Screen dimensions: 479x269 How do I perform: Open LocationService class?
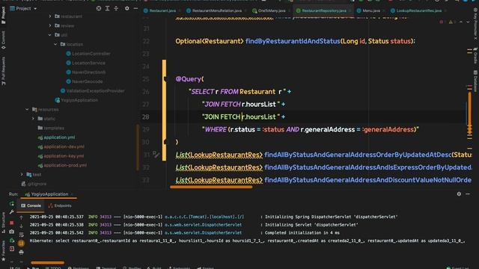tap(85, 63)
